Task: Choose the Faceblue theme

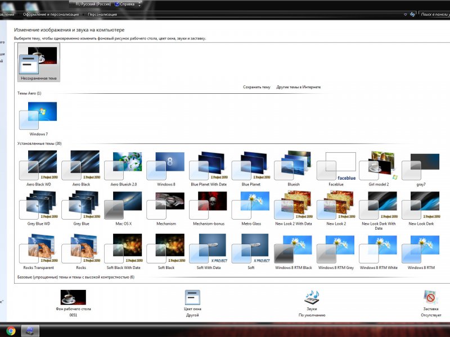Action: [336, 168]
